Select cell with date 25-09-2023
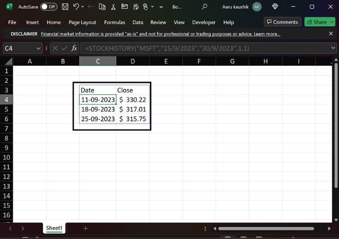 point(98,119)
